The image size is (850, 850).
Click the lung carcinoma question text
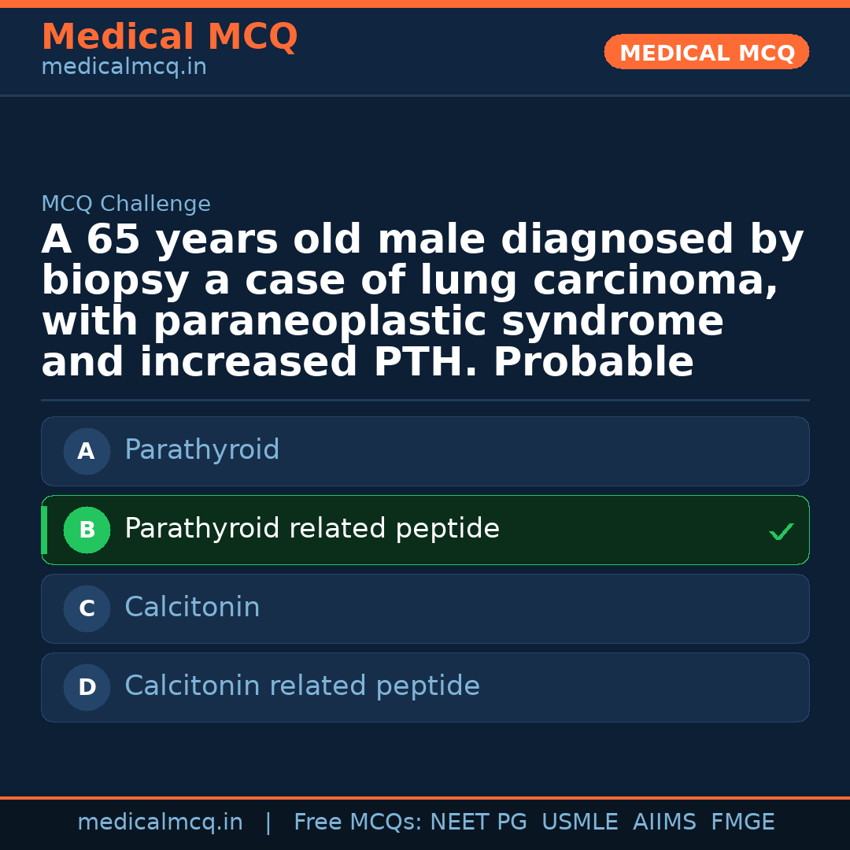(x=422, y=301)
